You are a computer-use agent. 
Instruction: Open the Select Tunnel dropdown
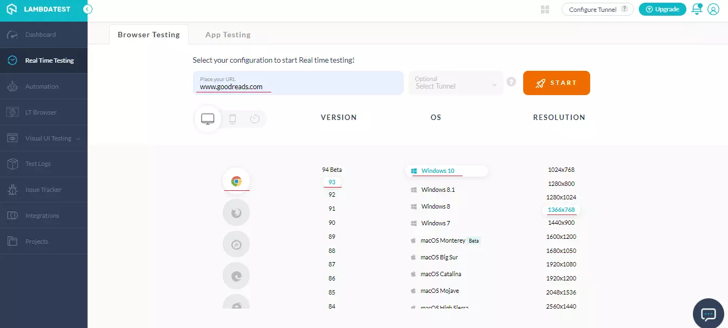456,83
